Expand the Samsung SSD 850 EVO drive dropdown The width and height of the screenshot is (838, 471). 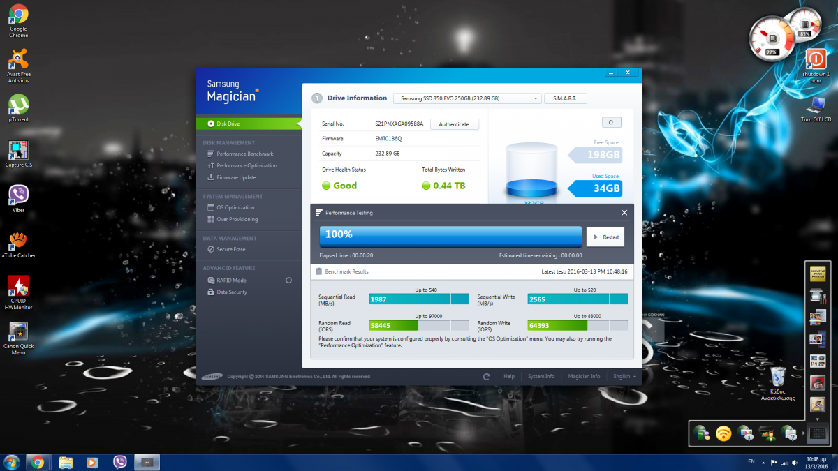coord(467,98)
